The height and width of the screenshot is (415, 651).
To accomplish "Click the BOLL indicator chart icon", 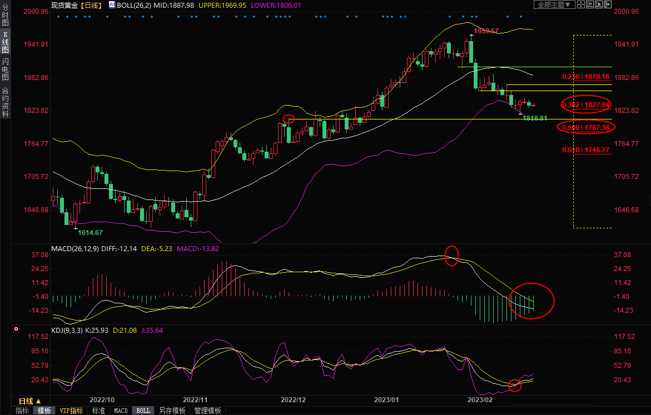I will 112,4.
